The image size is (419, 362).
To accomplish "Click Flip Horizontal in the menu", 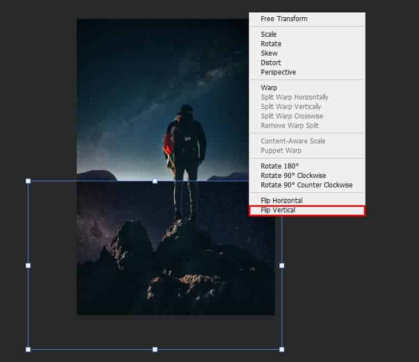I will coord(282,201).
